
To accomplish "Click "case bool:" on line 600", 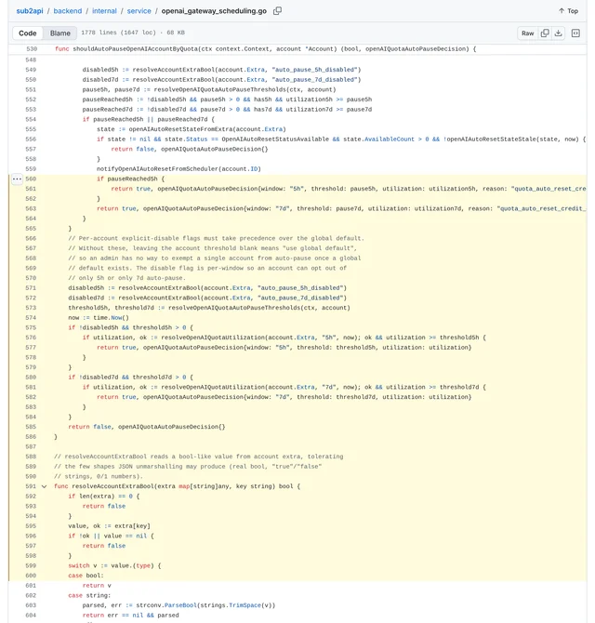I will pyautogui.click(x=86, y=576).
